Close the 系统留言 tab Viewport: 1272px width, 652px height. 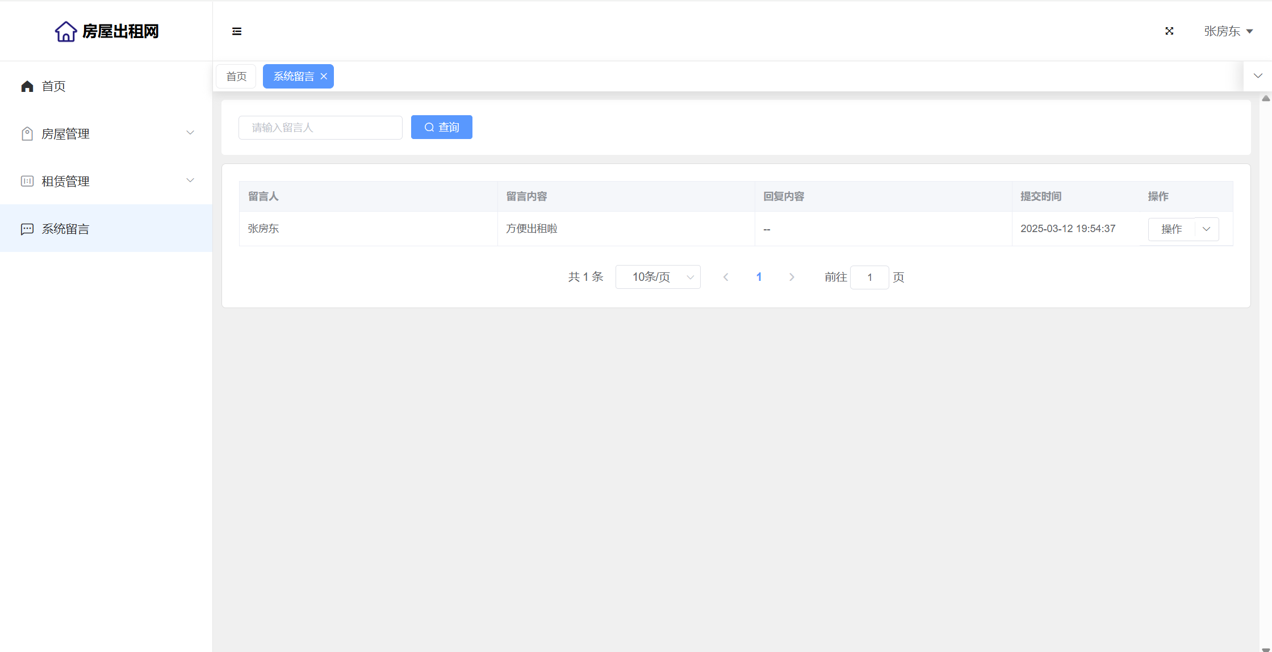pyautogui.click(x=324, y=77)
